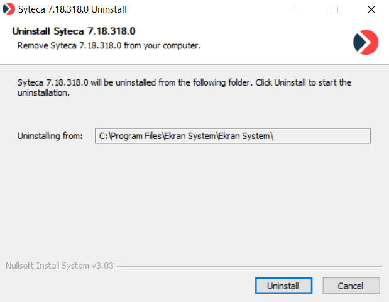The height and width of the screenshot is (302, 389).
Task: Click the Syteca logo in the header banner
Action: coord(365,42)
